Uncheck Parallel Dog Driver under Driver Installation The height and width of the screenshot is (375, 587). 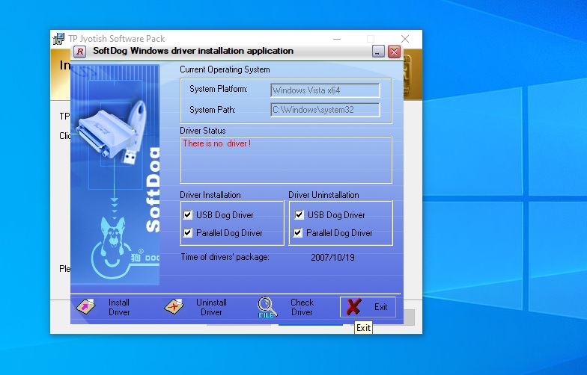click(x=188, y=233)
